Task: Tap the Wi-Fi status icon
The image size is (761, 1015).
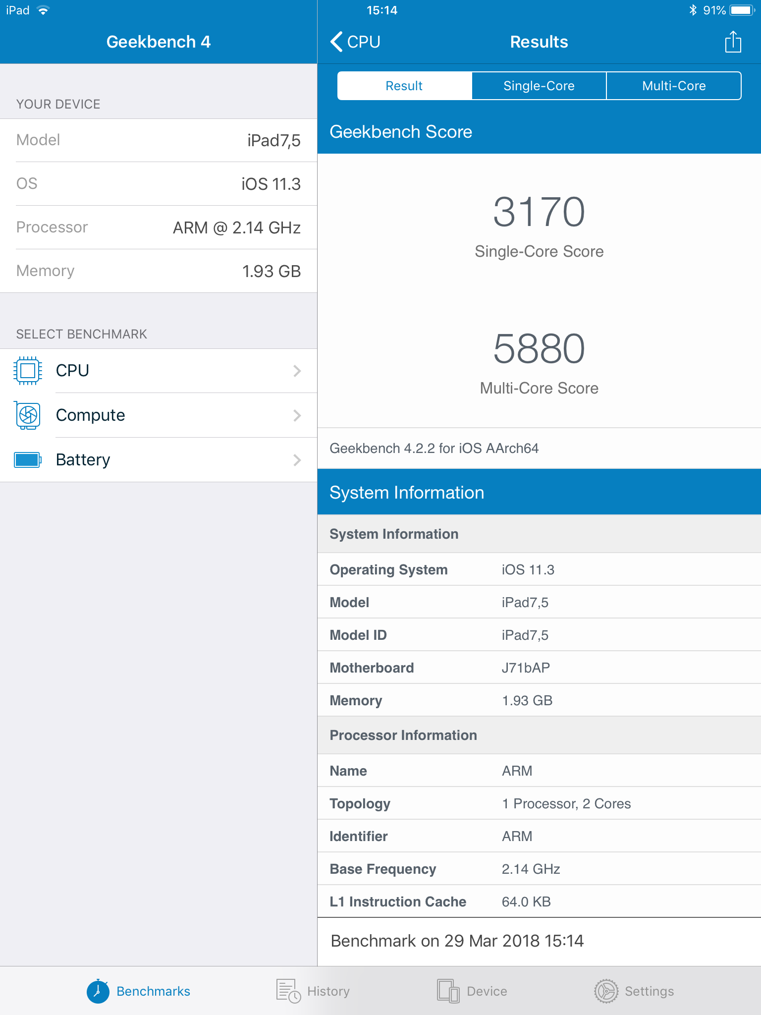Action: click(43, 10)
